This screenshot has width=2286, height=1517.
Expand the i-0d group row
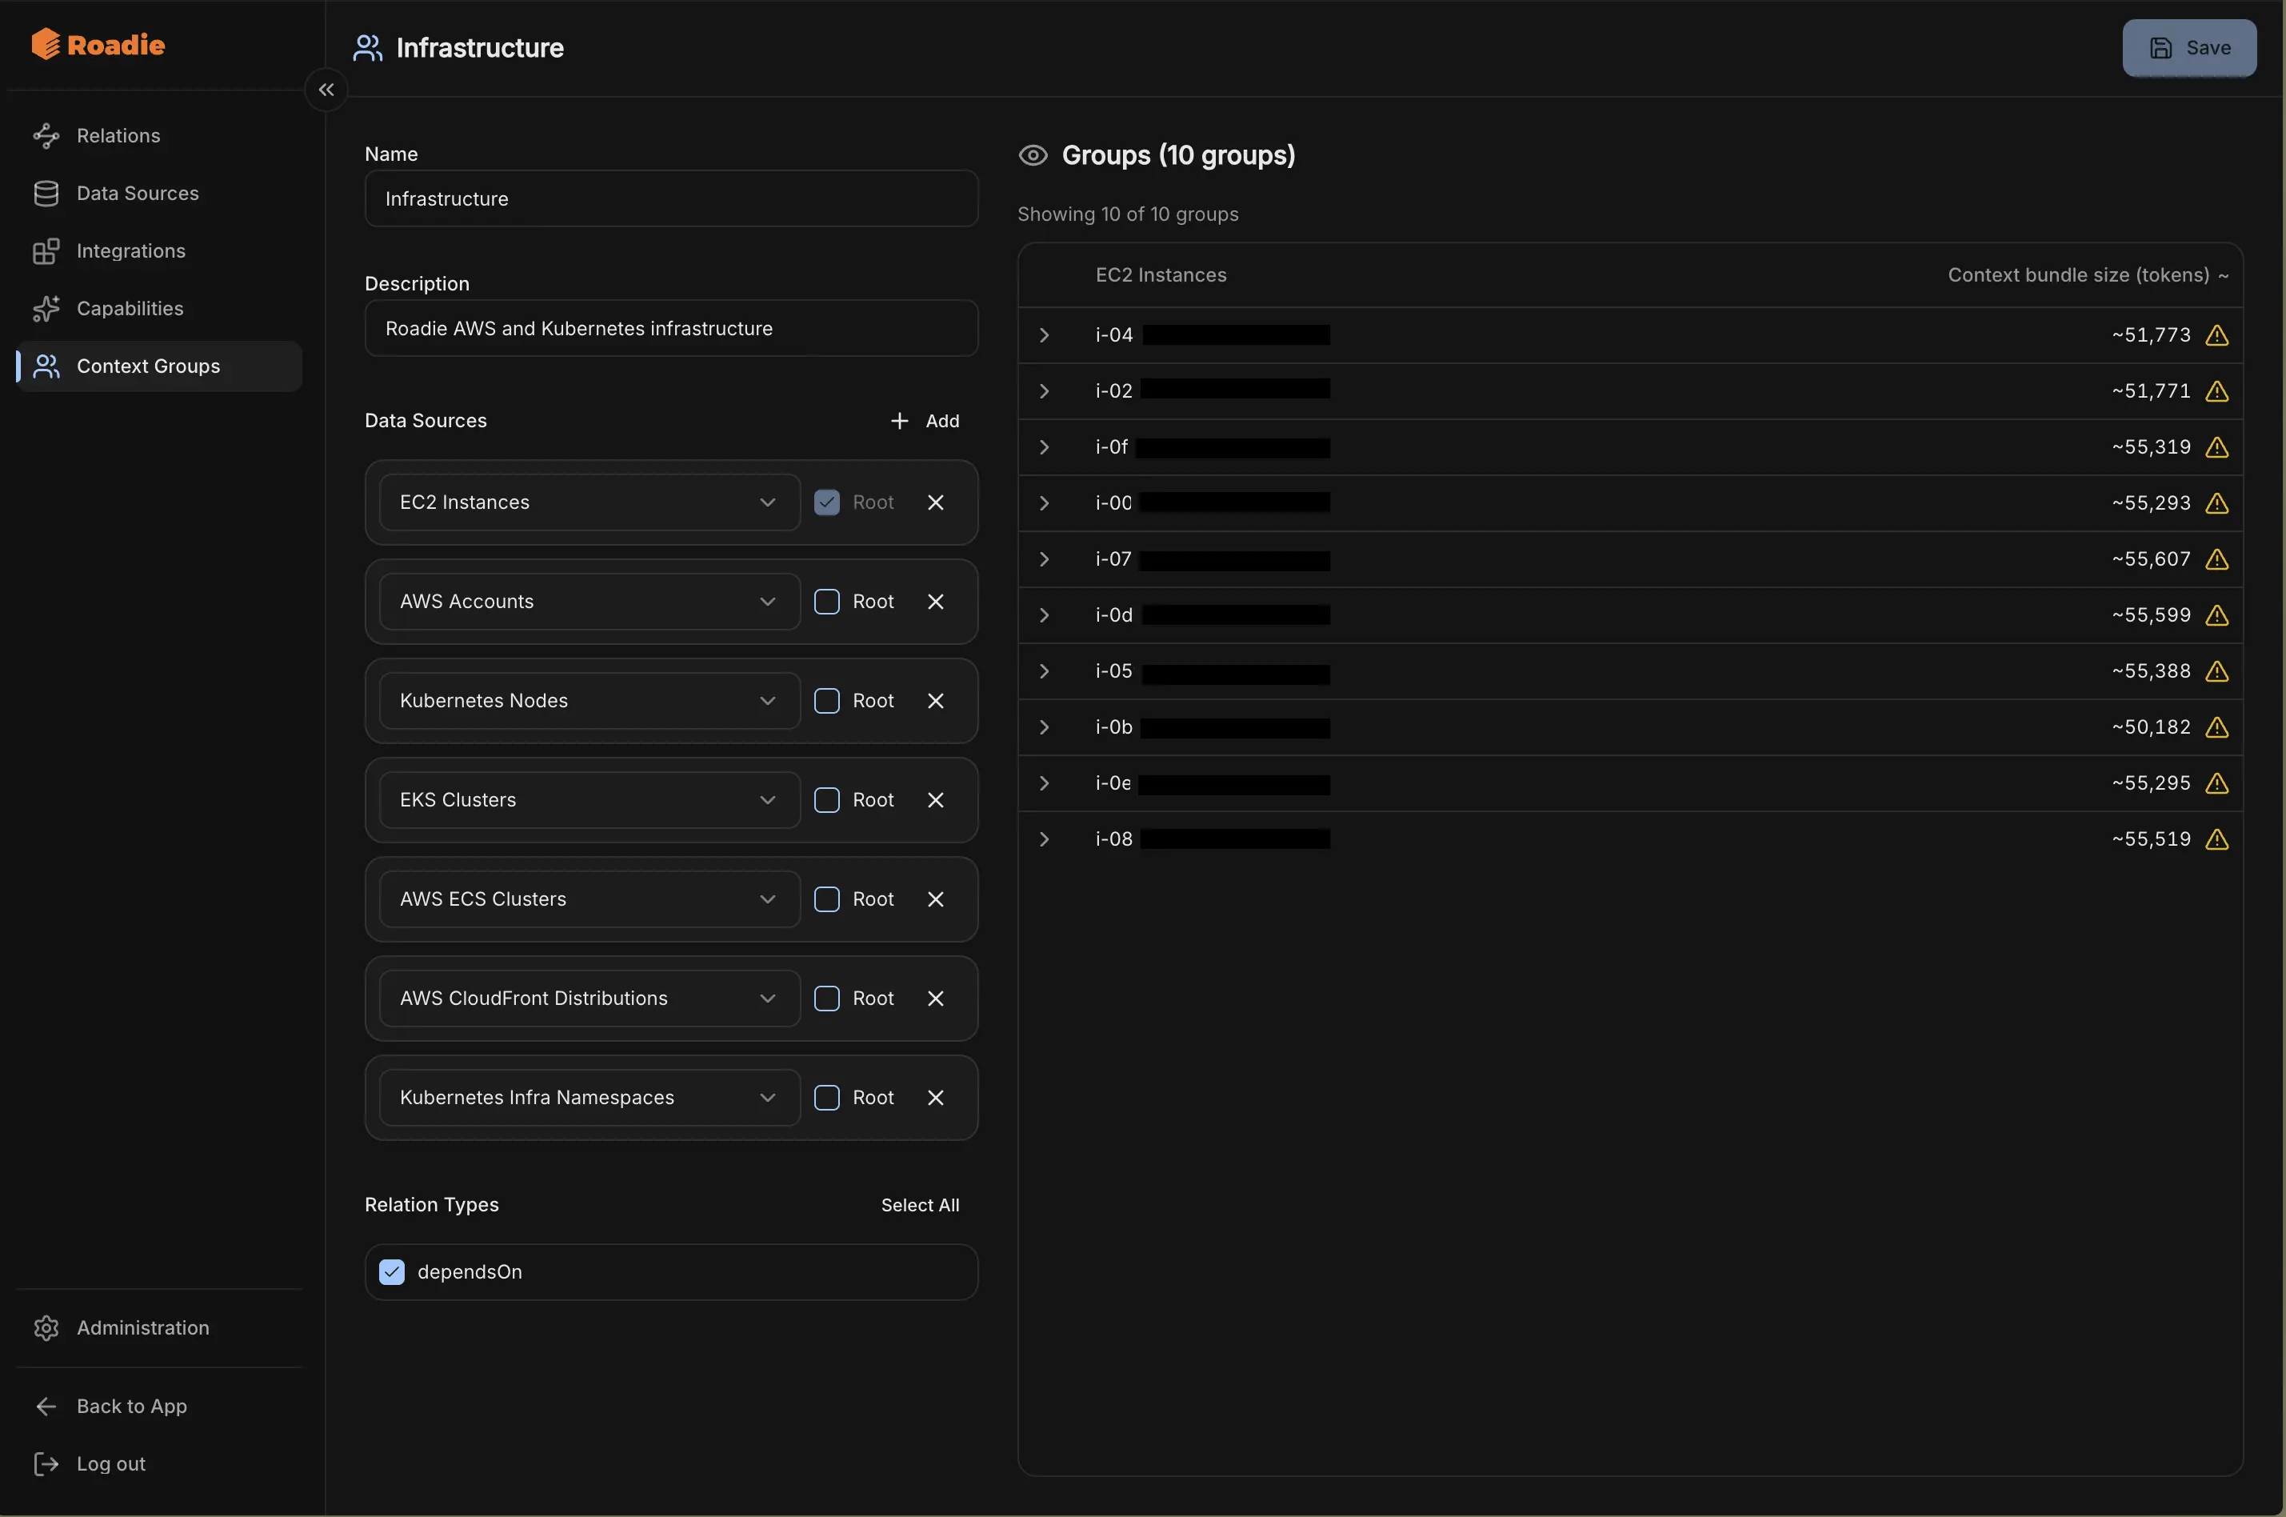1045,615
